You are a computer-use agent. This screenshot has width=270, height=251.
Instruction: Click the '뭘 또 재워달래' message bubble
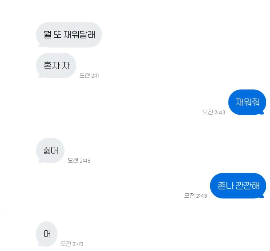tap(69, 35)
